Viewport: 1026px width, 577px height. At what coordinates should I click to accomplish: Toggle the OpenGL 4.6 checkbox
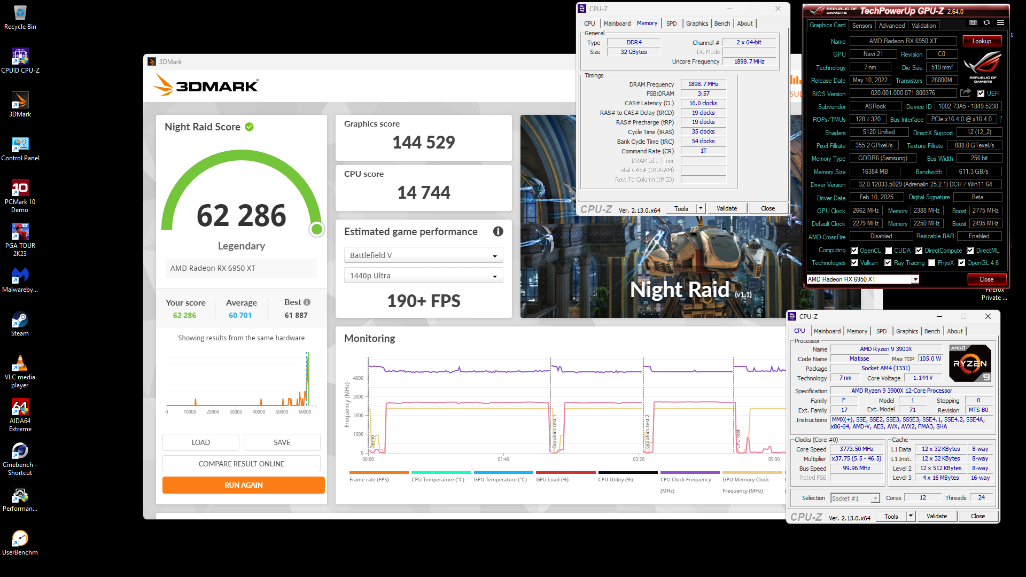click(961, 263)
